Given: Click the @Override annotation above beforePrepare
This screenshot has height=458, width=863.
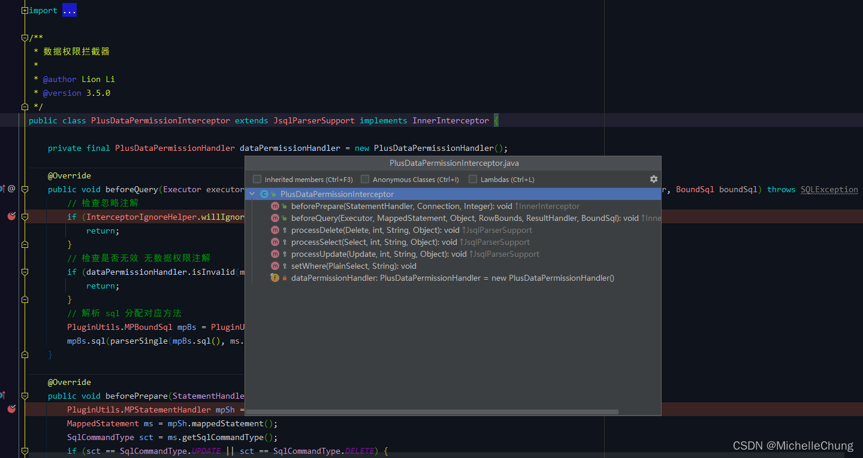Looking at the screenshot, I should tap(70, 382).
